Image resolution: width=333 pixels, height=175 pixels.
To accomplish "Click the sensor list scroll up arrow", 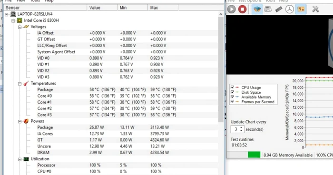I will coord(221,14).
